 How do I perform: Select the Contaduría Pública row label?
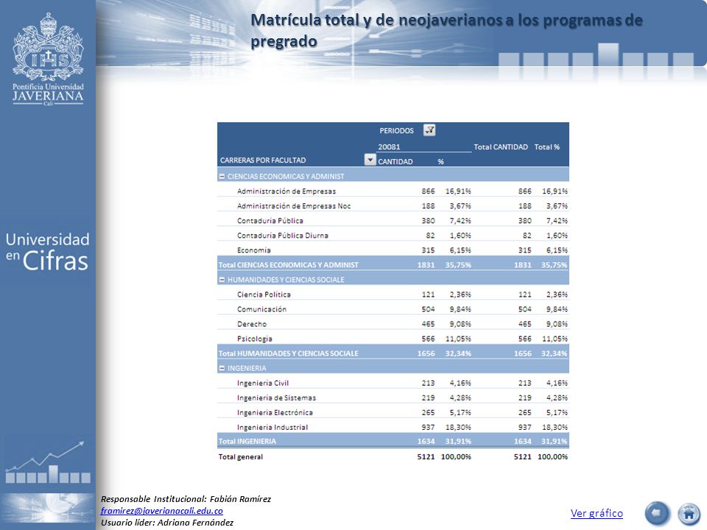[x=270, y=221]
